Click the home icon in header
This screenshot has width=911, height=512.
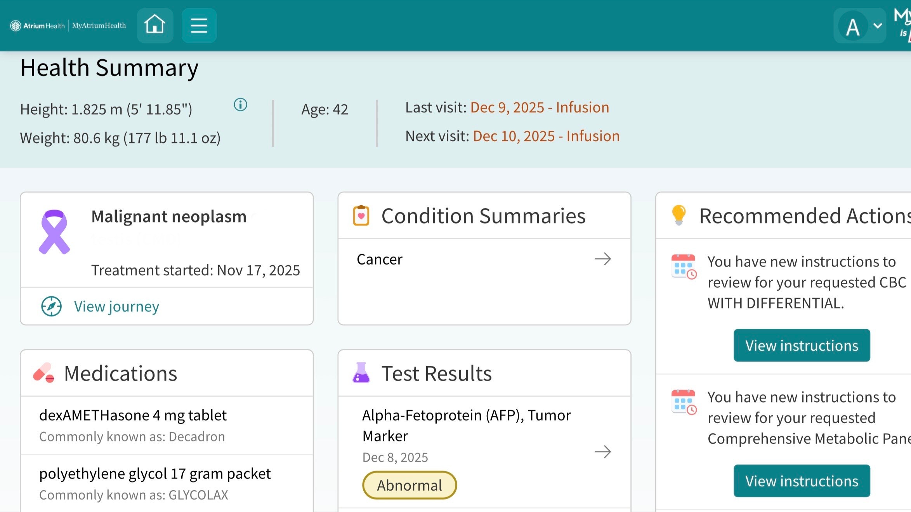coord(155,25)
